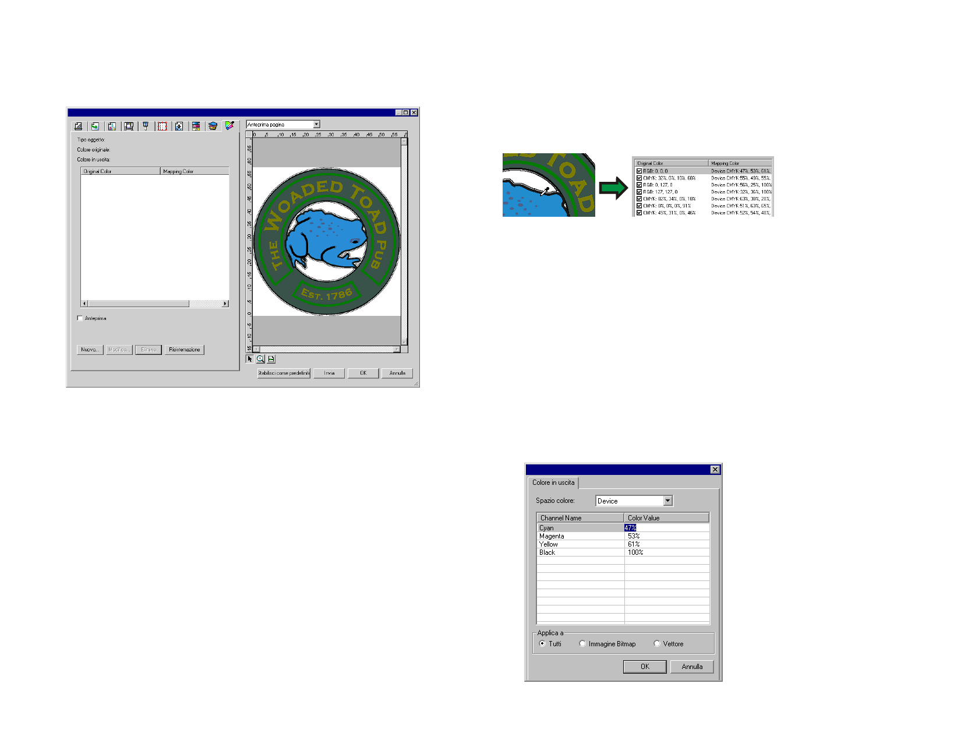Click the fit-page icon beside zoom tool
The image size is (961, 743).
click(x=271, y=359)
